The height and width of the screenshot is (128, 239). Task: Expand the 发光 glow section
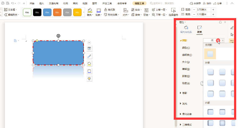coord(184,103)
